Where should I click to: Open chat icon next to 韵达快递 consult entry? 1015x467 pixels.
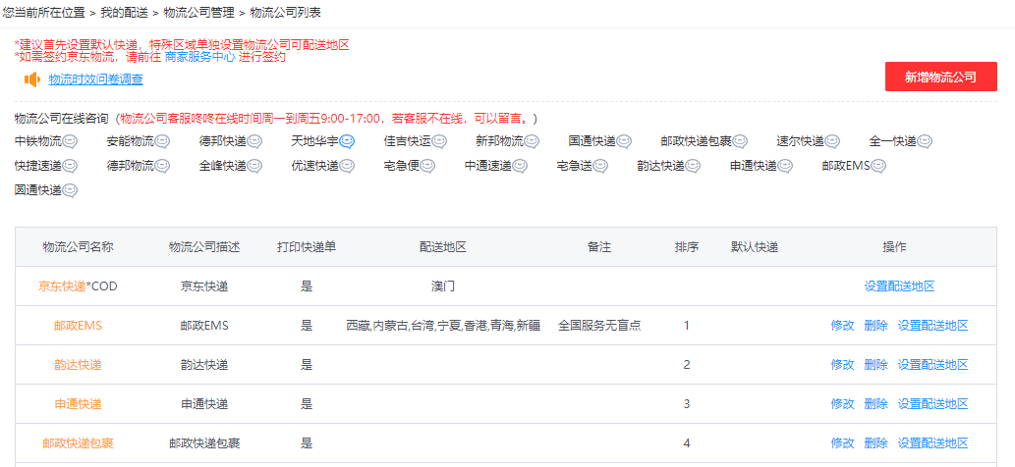693,166
